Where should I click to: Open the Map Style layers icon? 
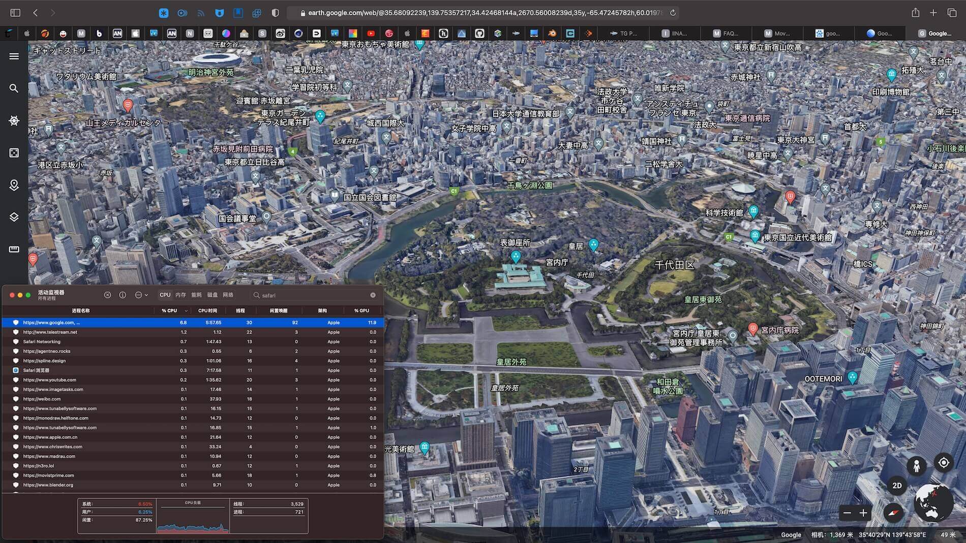tap(14, 217)
